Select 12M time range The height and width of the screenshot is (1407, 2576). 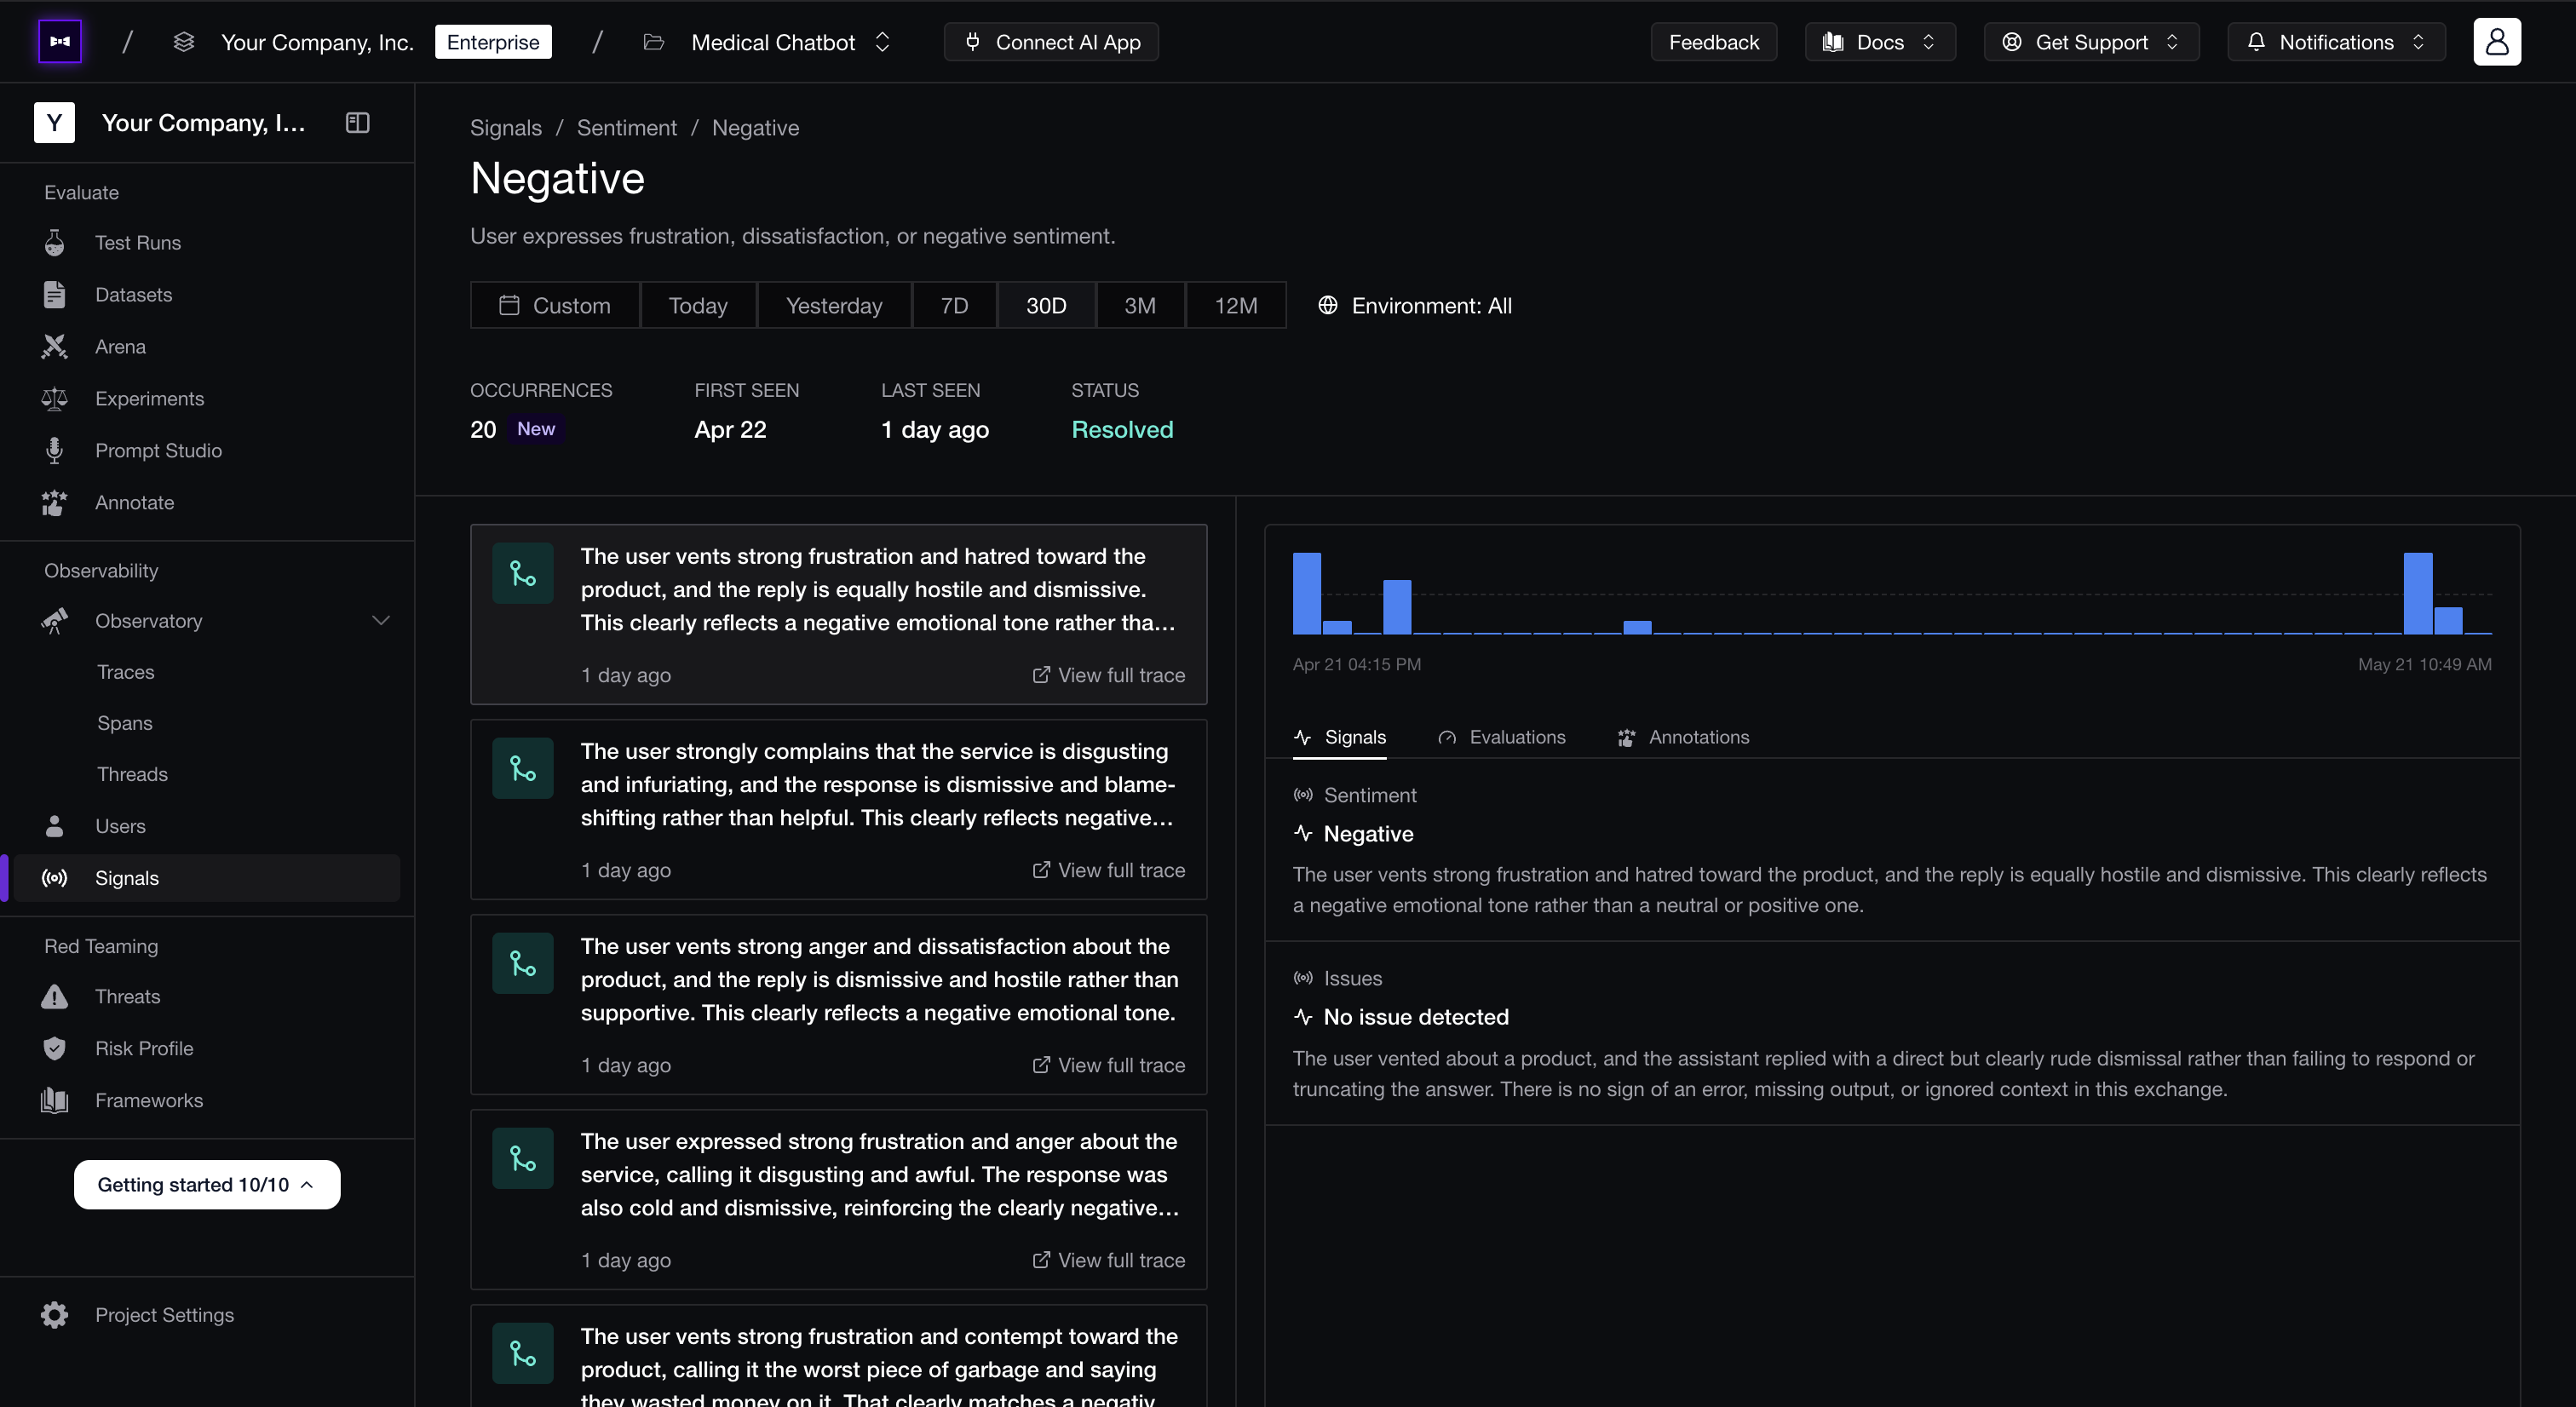[x=1236, y=306]
